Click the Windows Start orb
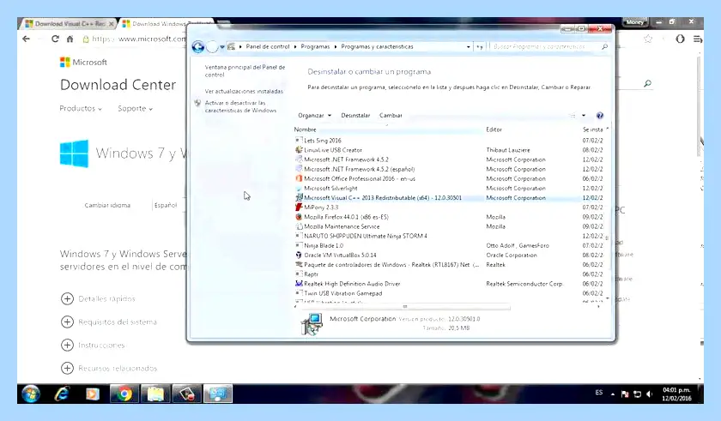This screenshot has width=721, height=421. coord(31,394)
